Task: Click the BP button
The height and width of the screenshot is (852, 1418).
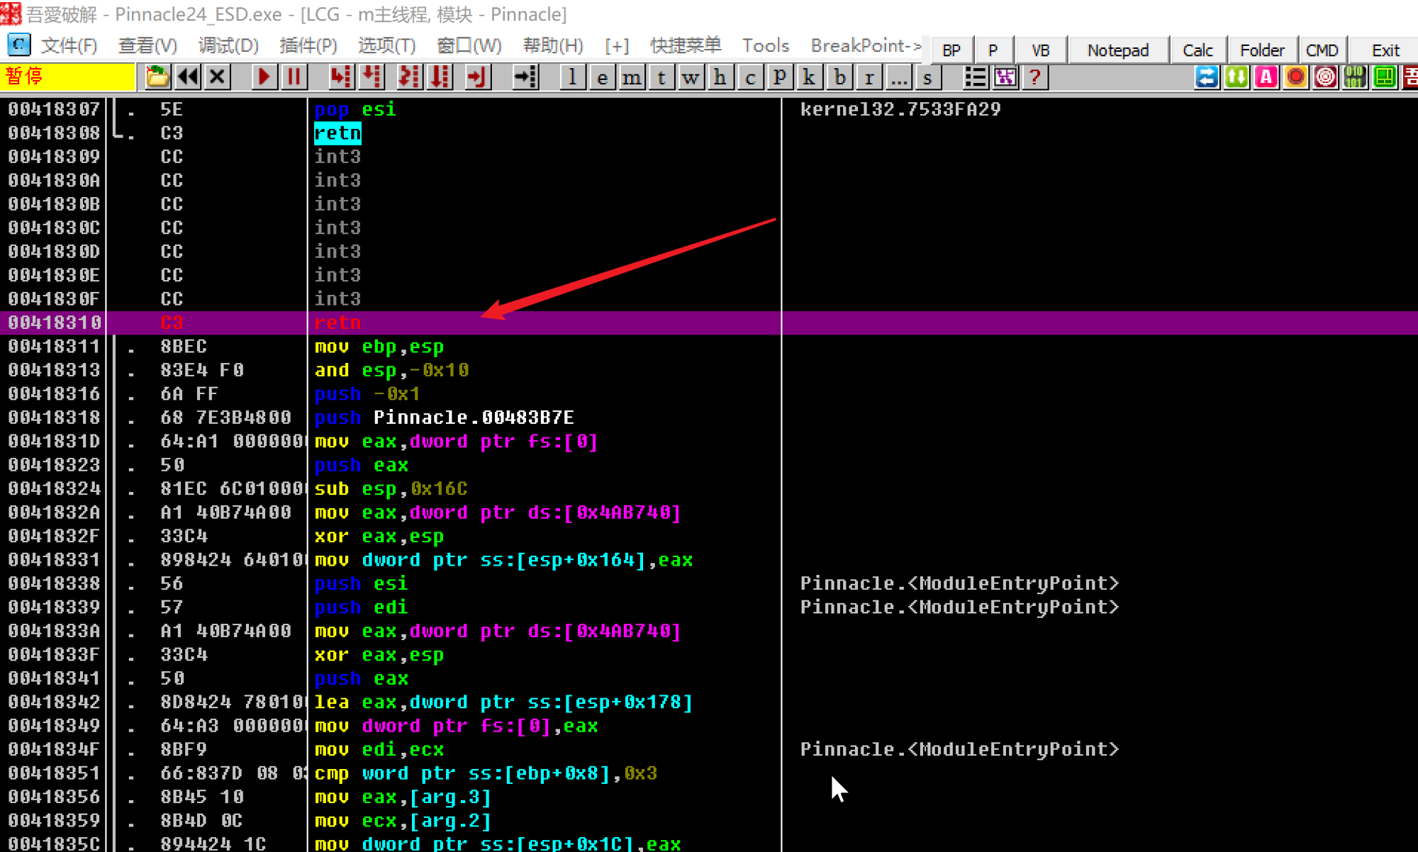Action: pyautogui.click(x=951, y=50)
